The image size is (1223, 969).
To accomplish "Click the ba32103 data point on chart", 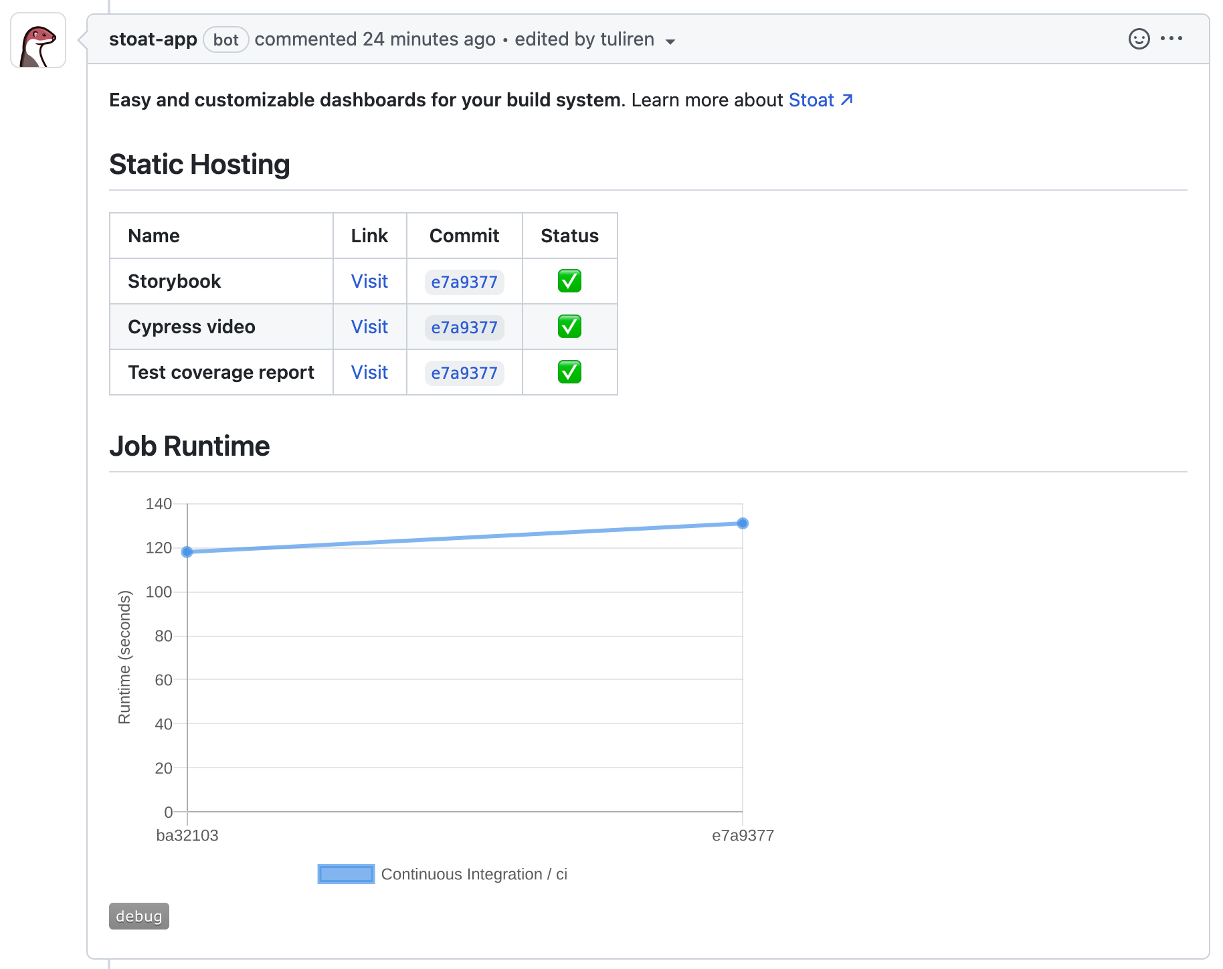I will 187,552.
